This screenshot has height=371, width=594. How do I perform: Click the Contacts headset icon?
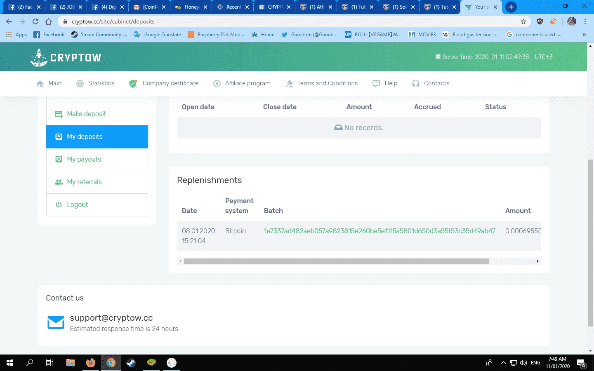click(416, 84)
